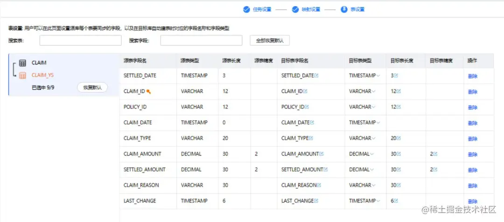Click the orange CLAIM_YS table icon
This screenshot has width=504, height=222.
tap(22, 76)
